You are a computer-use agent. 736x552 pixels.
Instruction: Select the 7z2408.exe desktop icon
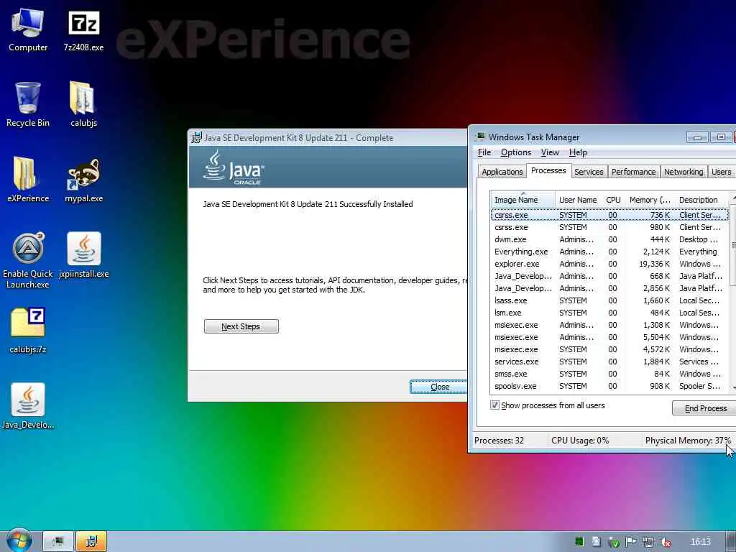[83, 29]
